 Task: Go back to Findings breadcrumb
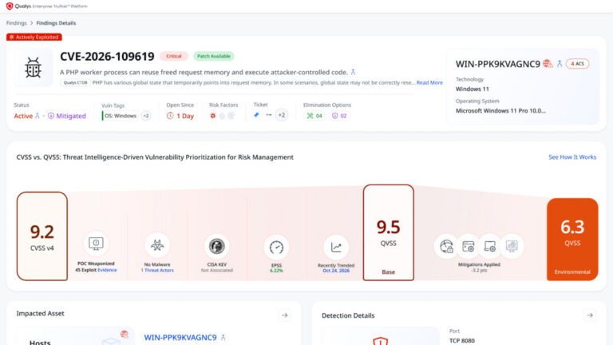[x=17, y=23]
